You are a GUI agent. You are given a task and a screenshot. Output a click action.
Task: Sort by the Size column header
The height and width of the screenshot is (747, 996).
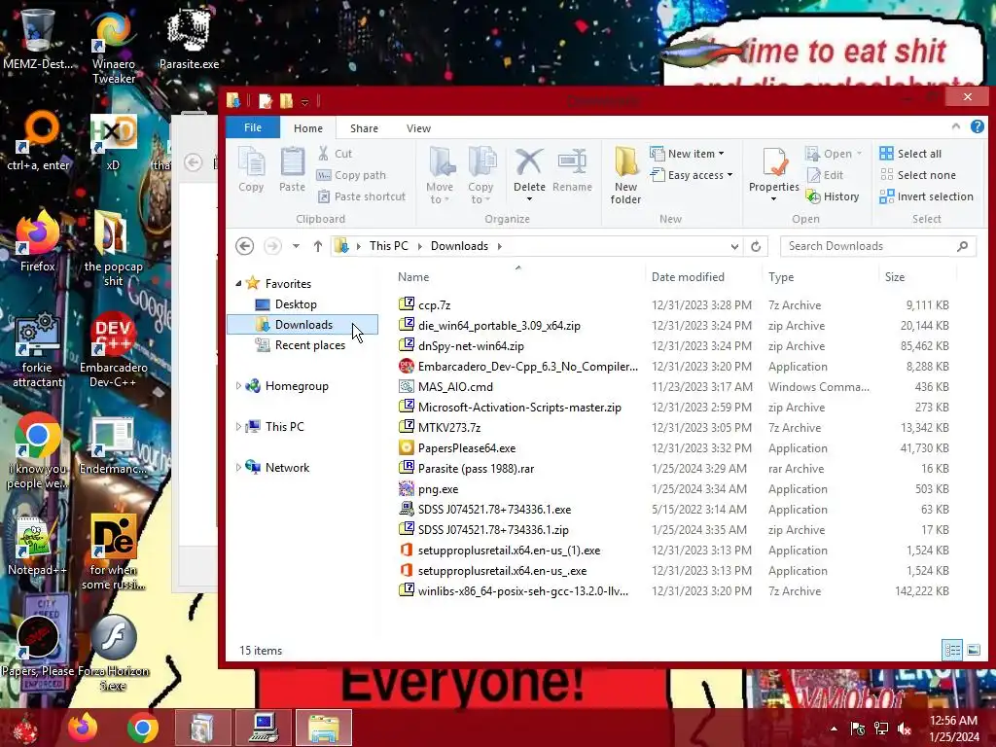916,277
